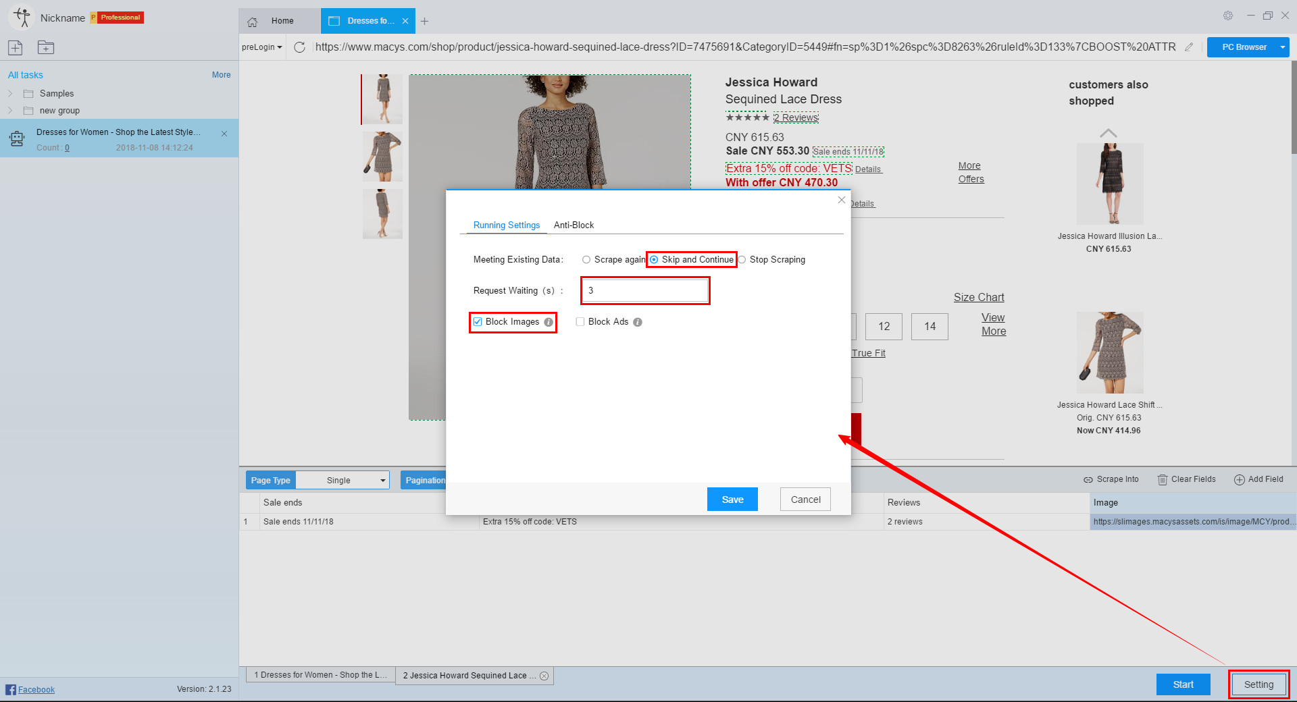Viewport: 1297px width, 702px height.
Task: Select the Skip and Continue option
Action: point(692,260)
